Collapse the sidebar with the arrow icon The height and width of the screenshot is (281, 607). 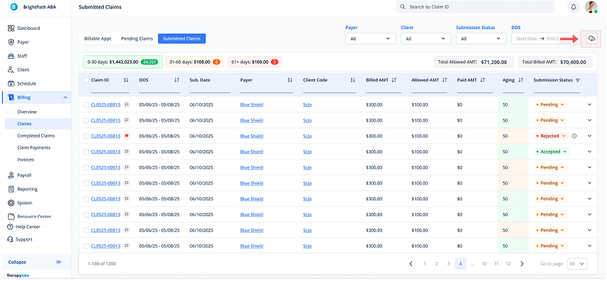[59, 262]
